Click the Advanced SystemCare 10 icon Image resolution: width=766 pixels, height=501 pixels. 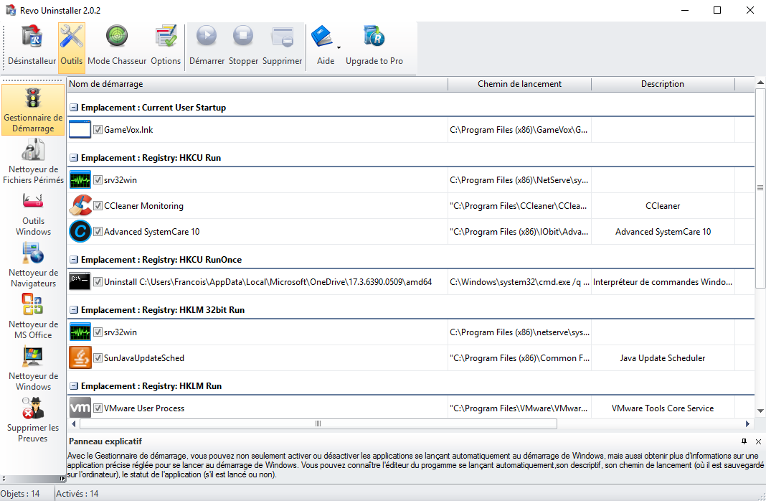coord(80,232)
